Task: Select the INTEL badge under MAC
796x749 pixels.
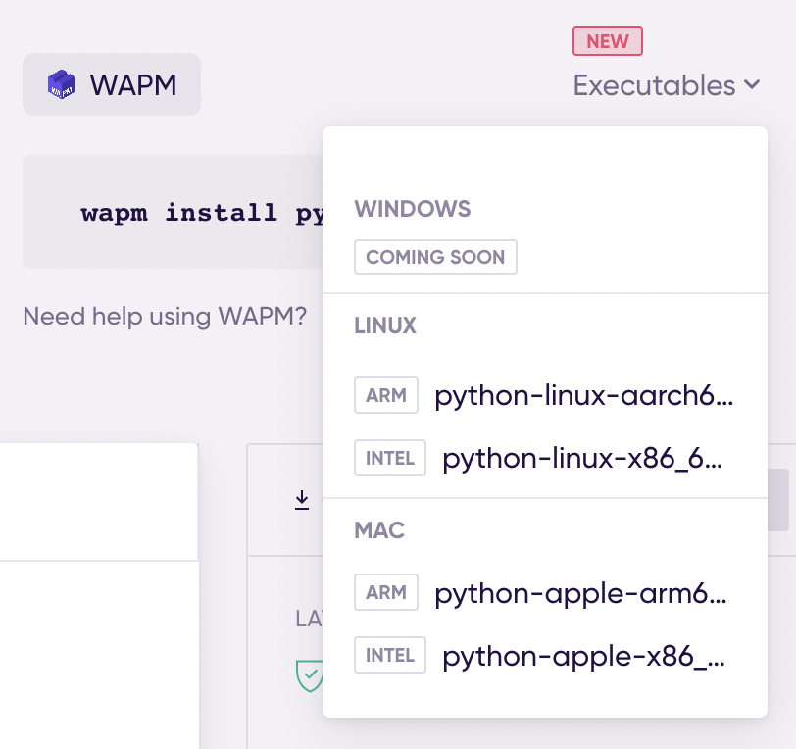Action: coord(389,655)
